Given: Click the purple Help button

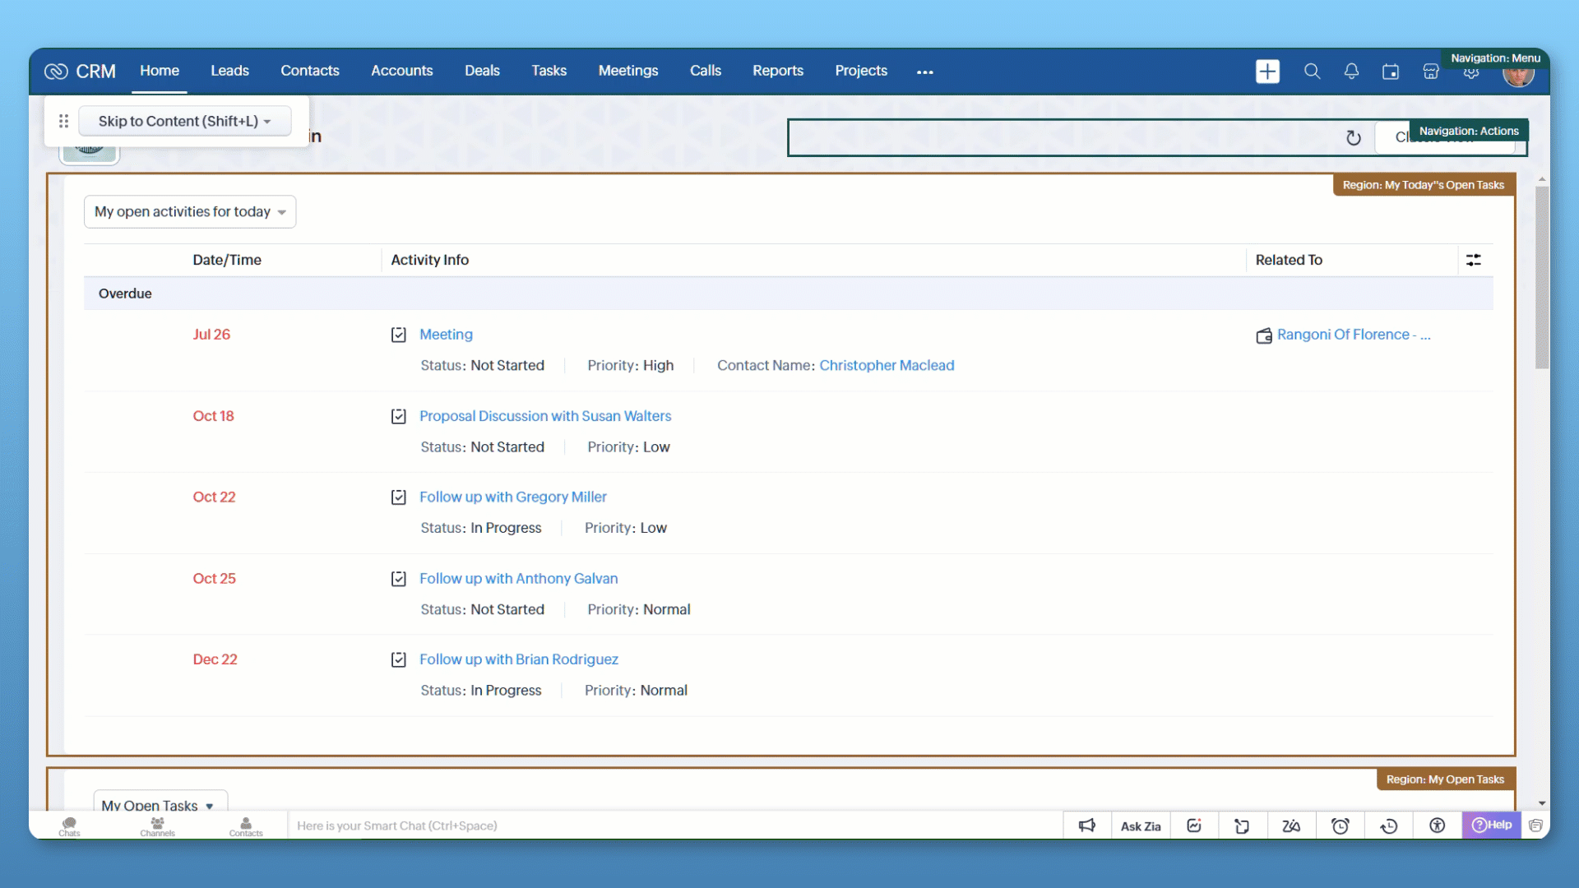Looking at the screenshot, I should coord(1491,825).
